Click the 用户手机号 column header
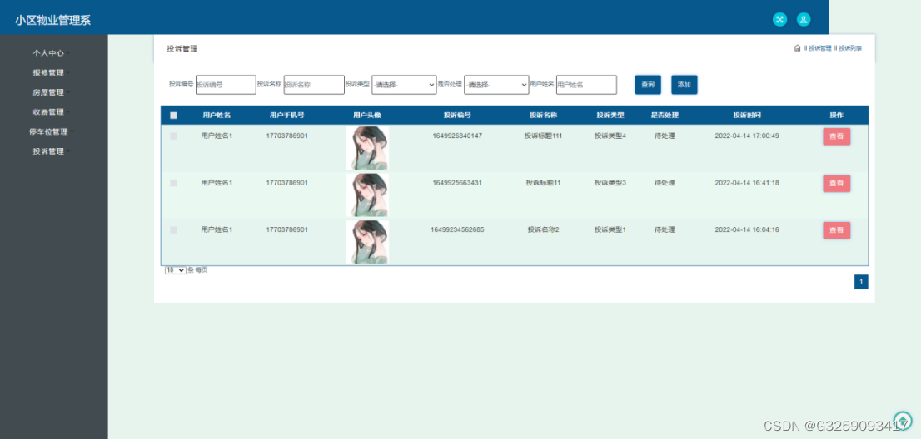Viewport: 921px width, 439px height. click(286, 115)
